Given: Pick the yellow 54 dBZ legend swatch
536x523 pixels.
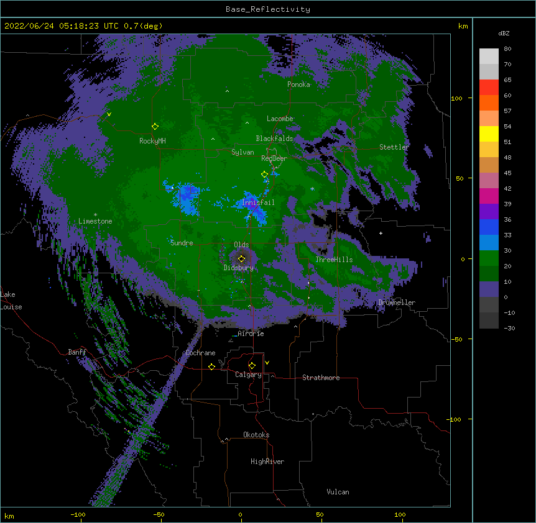Looking at the screenshot, I should pos(489,134).
